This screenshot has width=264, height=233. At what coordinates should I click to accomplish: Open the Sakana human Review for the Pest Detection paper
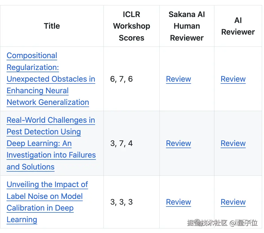178,143
